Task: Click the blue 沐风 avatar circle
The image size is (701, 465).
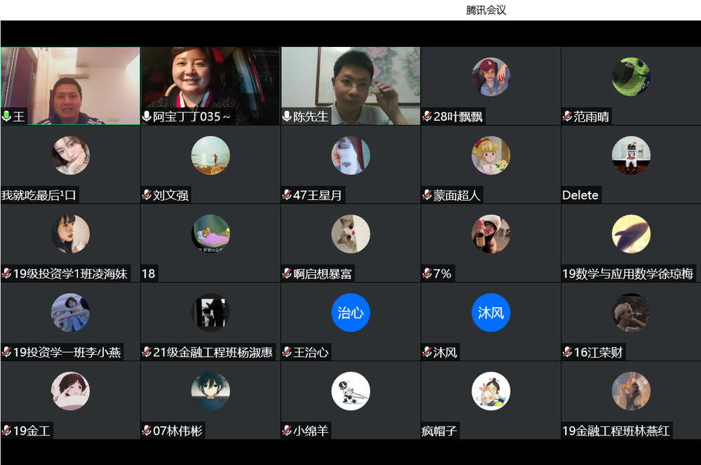Action: pyautogui.click(x=491, y=313)
